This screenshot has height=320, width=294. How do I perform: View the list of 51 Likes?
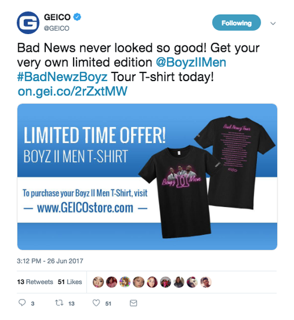[x=70, y=282]
